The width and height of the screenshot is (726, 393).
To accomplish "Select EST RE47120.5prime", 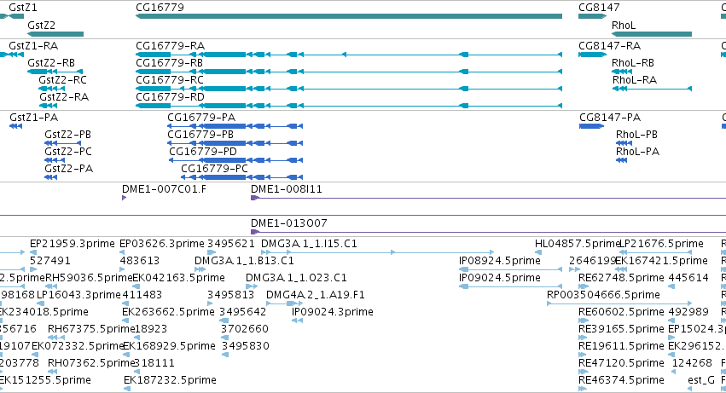I will click(621, 364).
